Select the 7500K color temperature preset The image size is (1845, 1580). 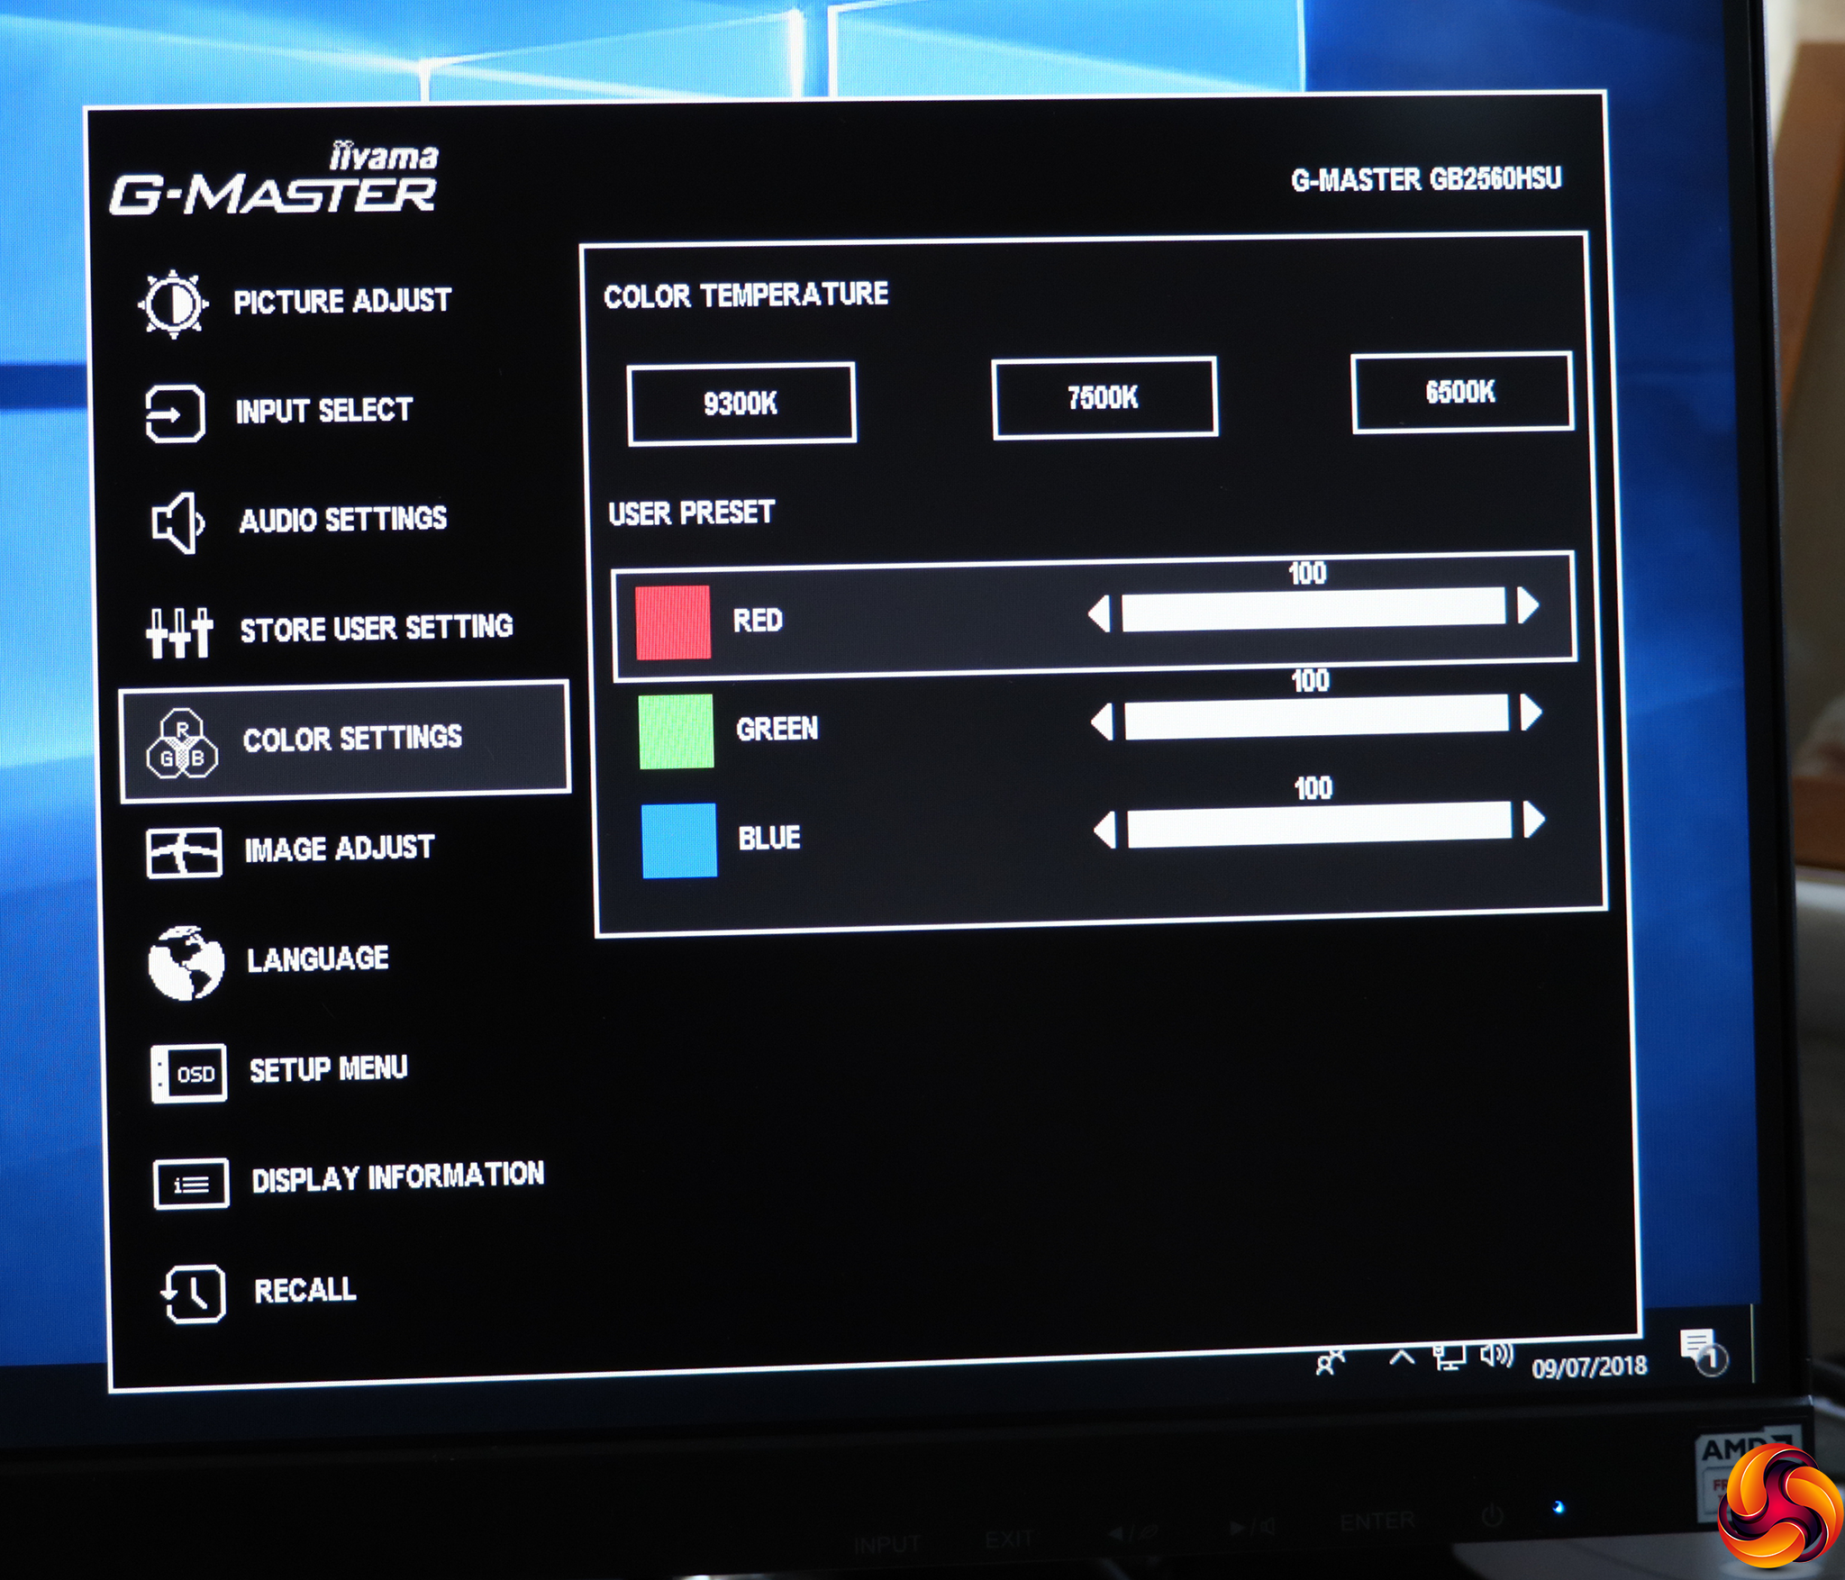[1104, 397]
